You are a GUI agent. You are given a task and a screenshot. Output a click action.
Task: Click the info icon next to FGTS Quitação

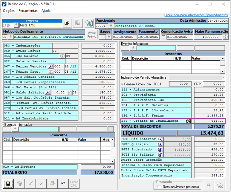(x=160, y=144)
